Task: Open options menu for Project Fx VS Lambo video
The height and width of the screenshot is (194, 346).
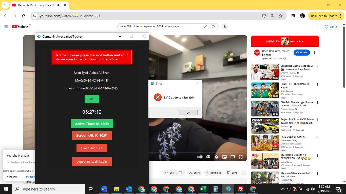Action: point(318,120)
